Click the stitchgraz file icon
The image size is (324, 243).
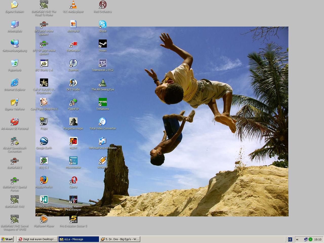coord(73,24)
